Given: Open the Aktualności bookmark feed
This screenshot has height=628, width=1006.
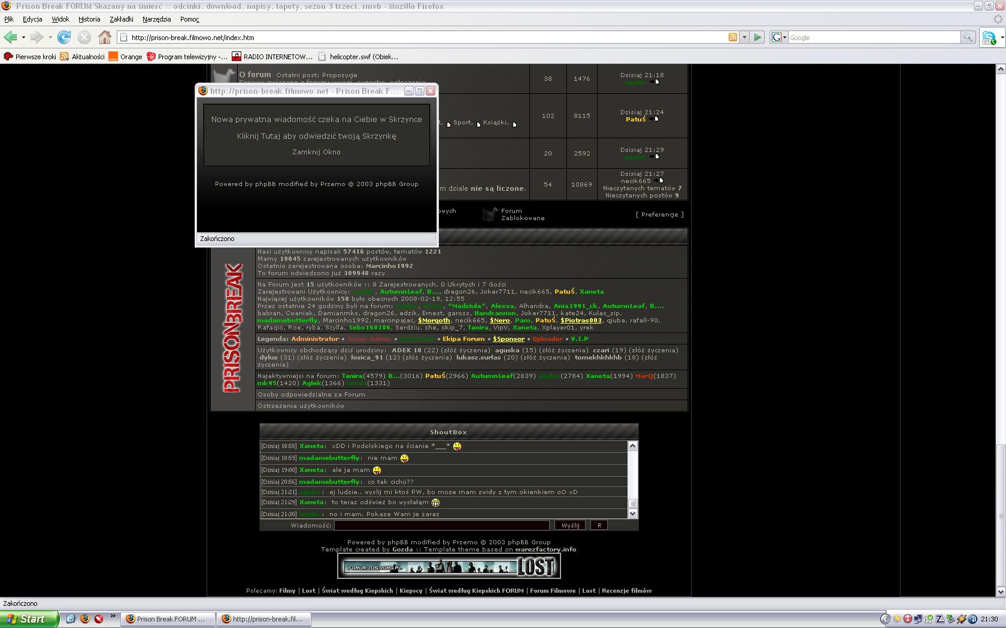Looking at the screenshot, I should (82, 57).
